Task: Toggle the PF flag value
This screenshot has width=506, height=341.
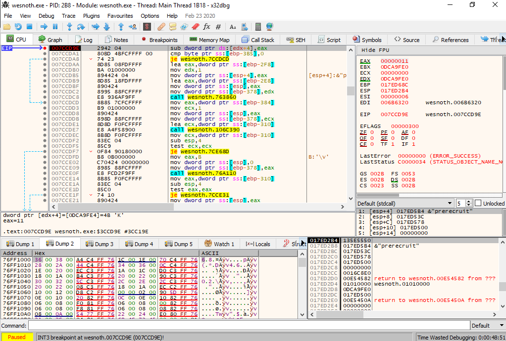Action: pyautogui.click(x=393, y=132)
